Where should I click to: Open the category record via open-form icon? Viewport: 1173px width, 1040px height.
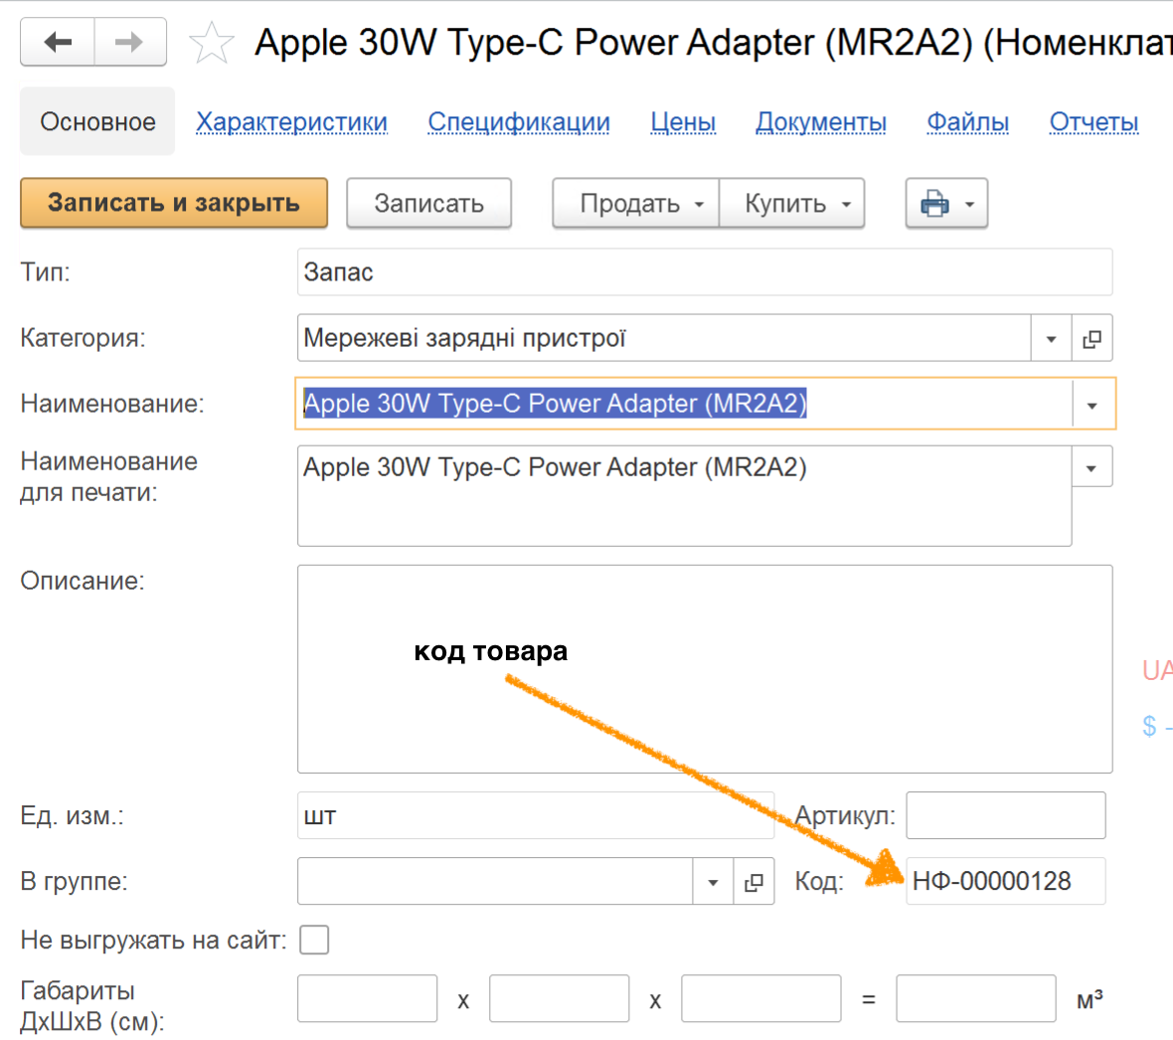point(1091,339)
